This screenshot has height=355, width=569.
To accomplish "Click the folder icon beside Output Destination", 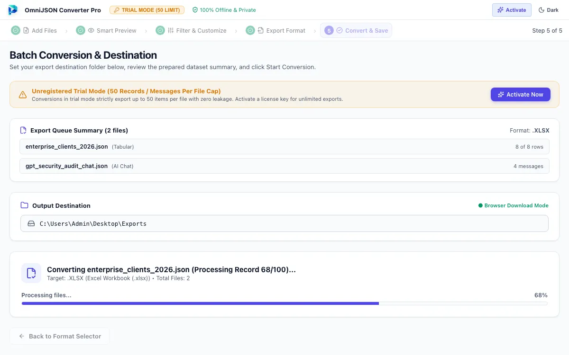I will (25, 205).
